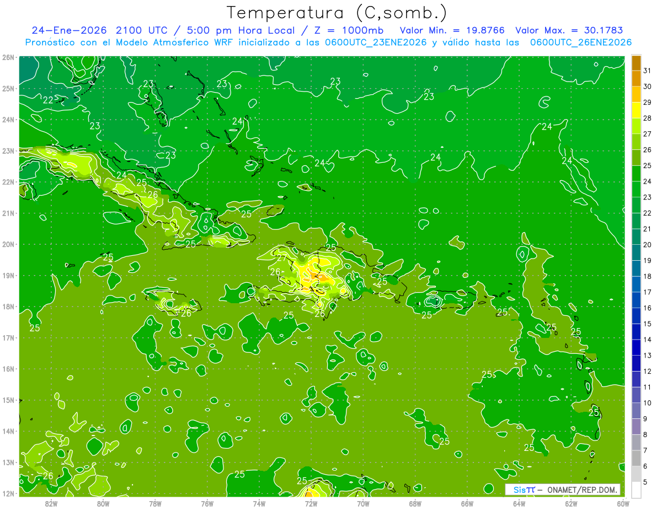Click legend value 29
The image size is (662, 511).
click(x=647, y=103)
